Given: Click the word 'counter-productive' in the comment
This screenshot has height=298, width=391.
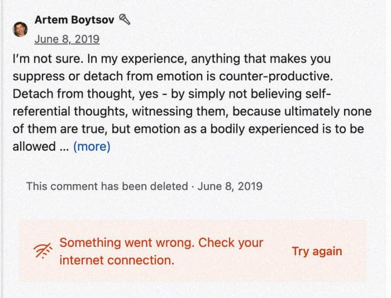Looking at the screenshot, I should [x=276, y=76].
